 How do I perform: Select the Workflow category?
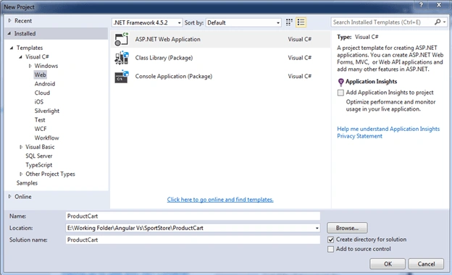coord(46,138)
